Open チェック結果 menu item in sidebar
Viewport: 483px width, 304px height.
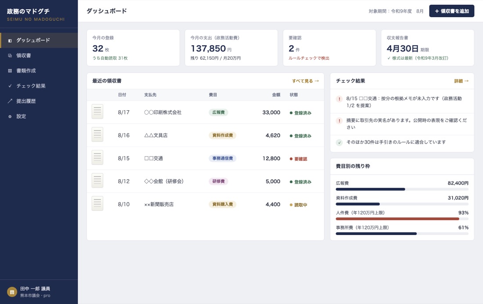(x=39, y=86)
